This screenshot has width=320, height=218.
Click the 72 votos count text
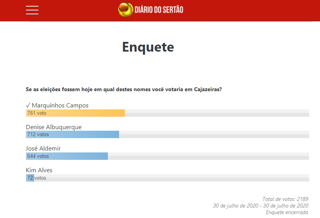coord(36,178)
